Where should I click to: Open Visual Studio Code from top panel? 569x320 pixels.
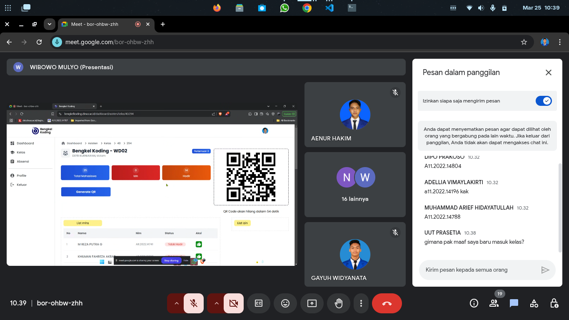coord(329,8)
